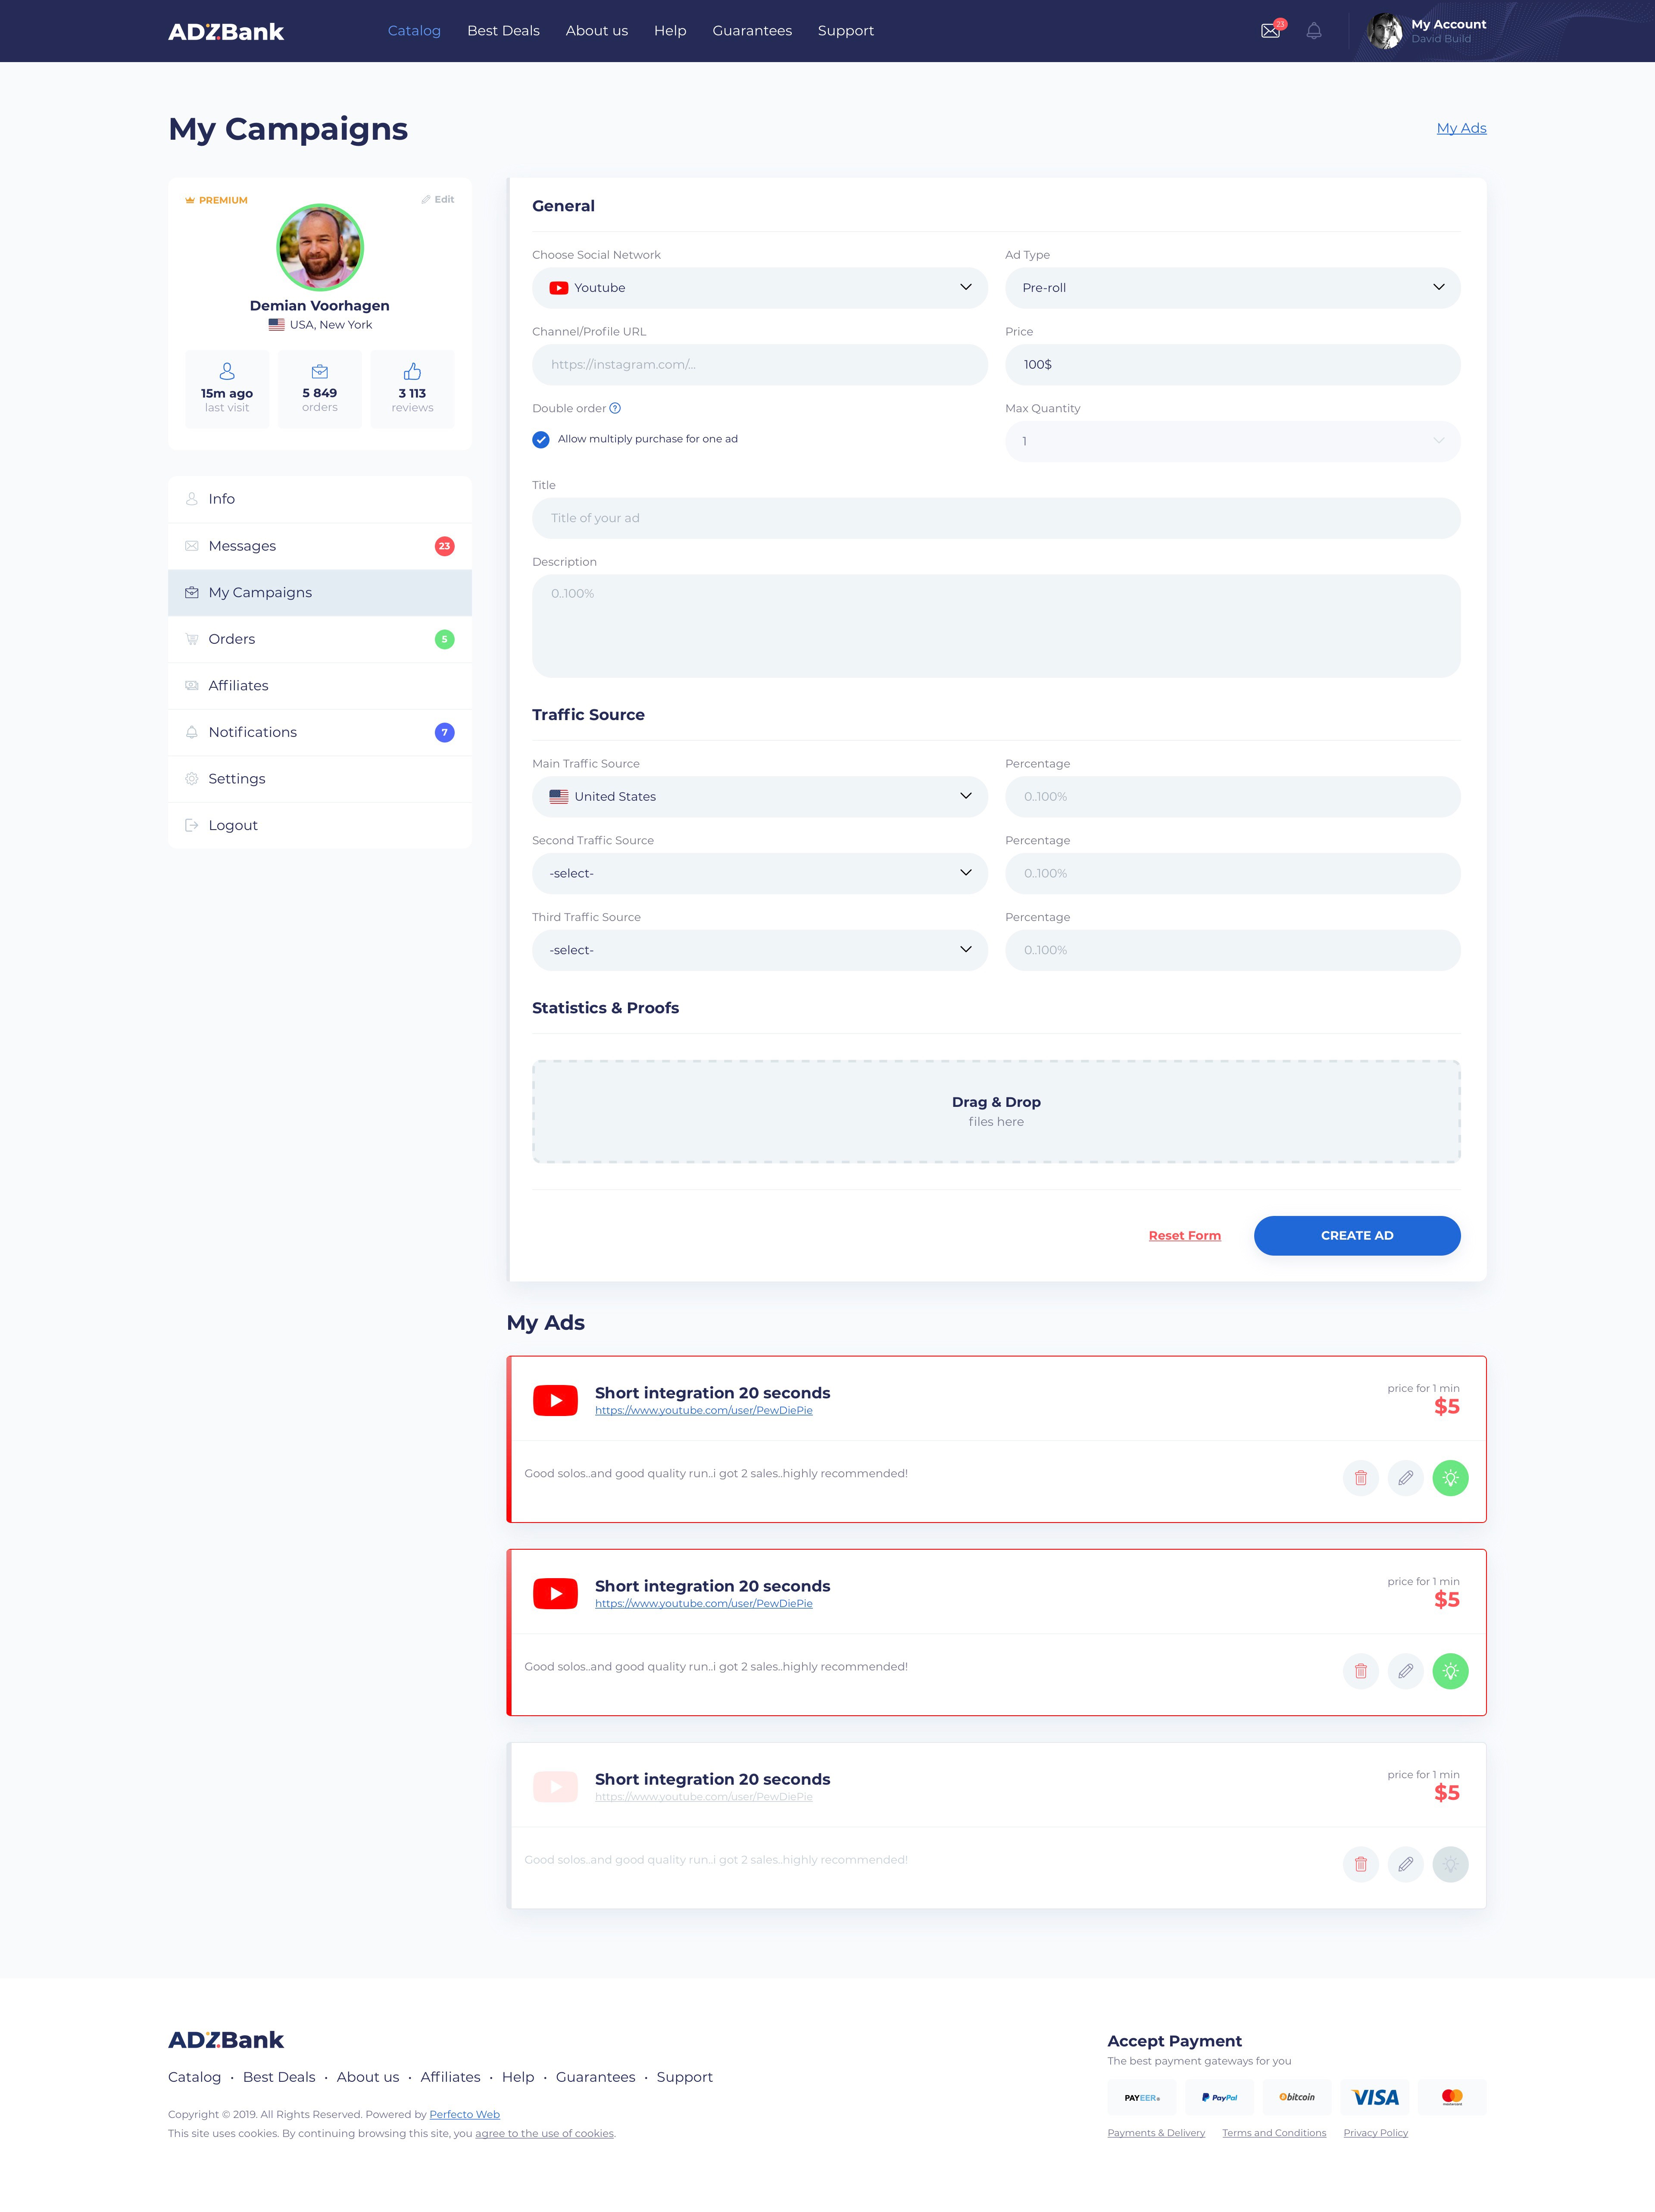
Task: Open the Info sidebar item
Action: 320,499
